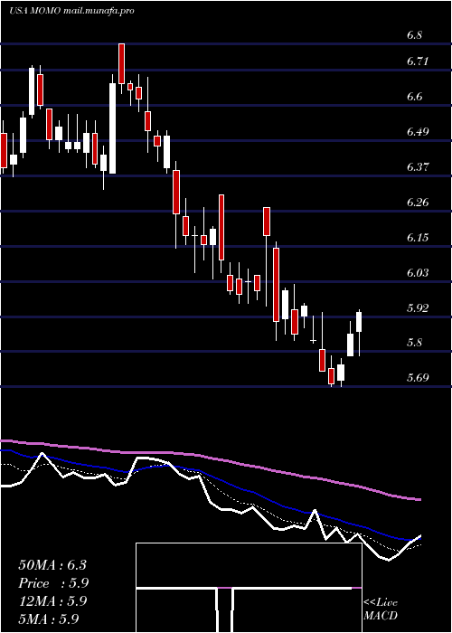Click the 6.71 price axis label
This screenshot has width=452, height=633.
418,61
